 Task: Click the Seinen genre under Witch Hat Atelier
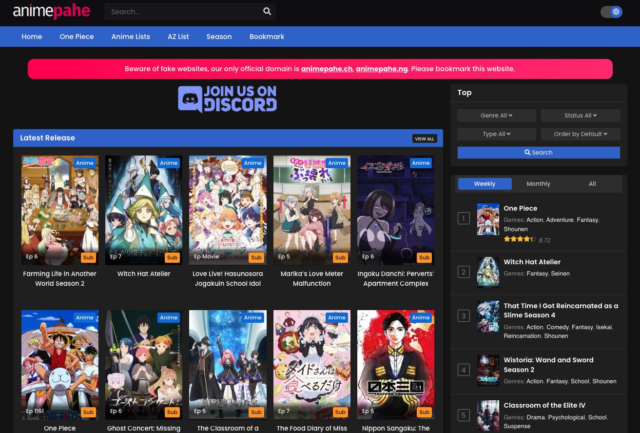click(x=560, y=274)
